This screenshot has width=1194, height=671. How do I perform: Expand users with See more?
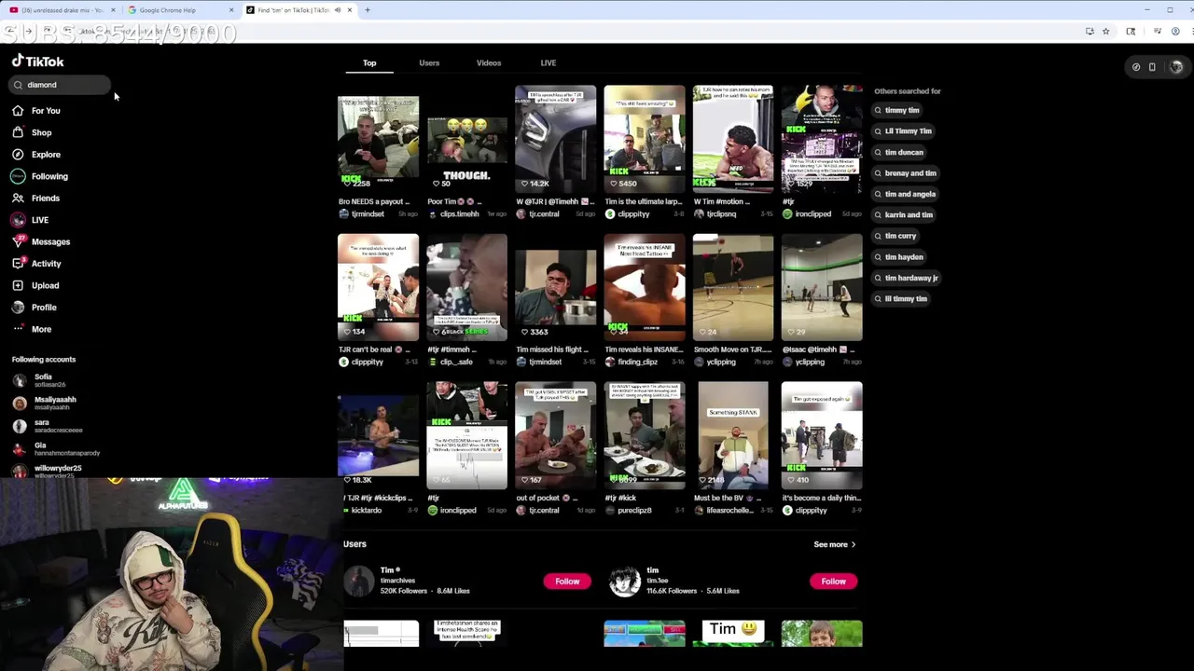[834, 544]
